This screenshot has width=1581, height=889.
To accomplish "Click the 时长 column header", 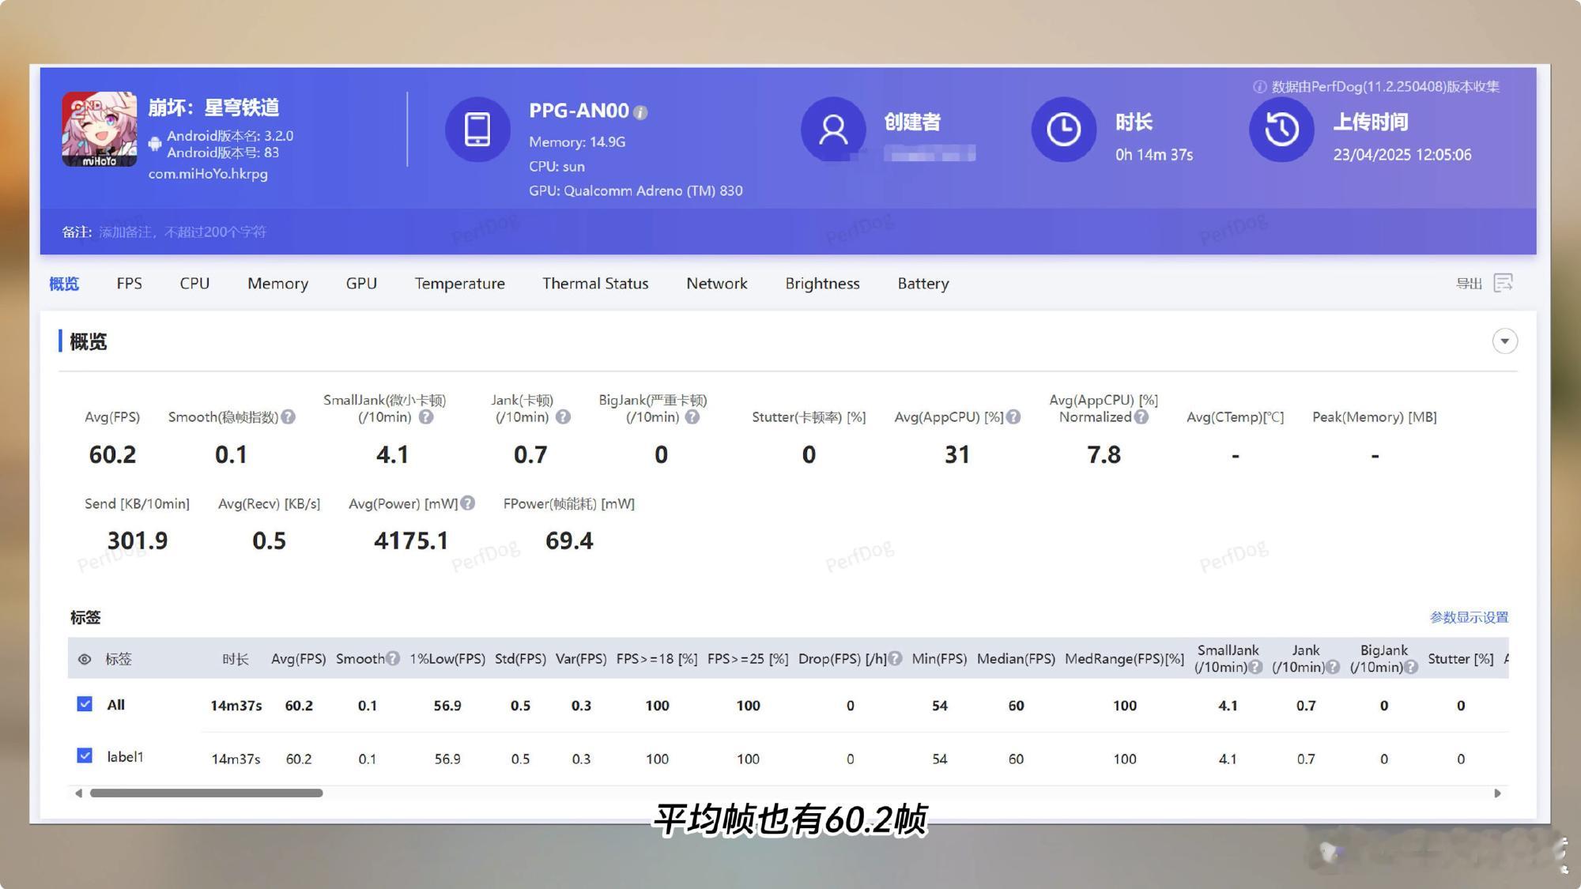I will (x=236, y=659).
